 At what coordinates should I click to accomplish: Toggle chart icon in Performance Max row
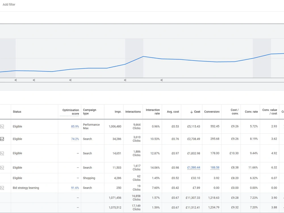point(2,126)
